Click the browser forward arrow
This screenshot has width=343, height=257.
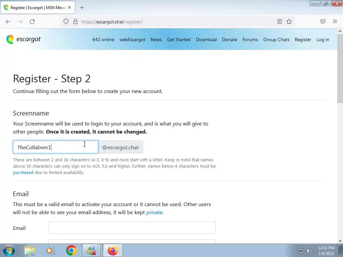[x=20, y=22]
